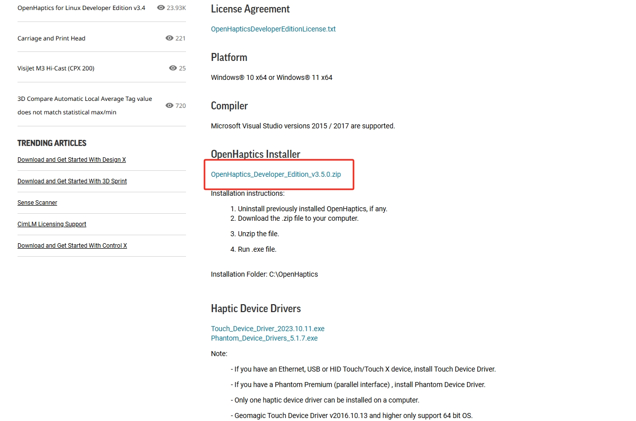Click the Haptic Device Drivers heading

pyautogui.click(x=256, y=309)
